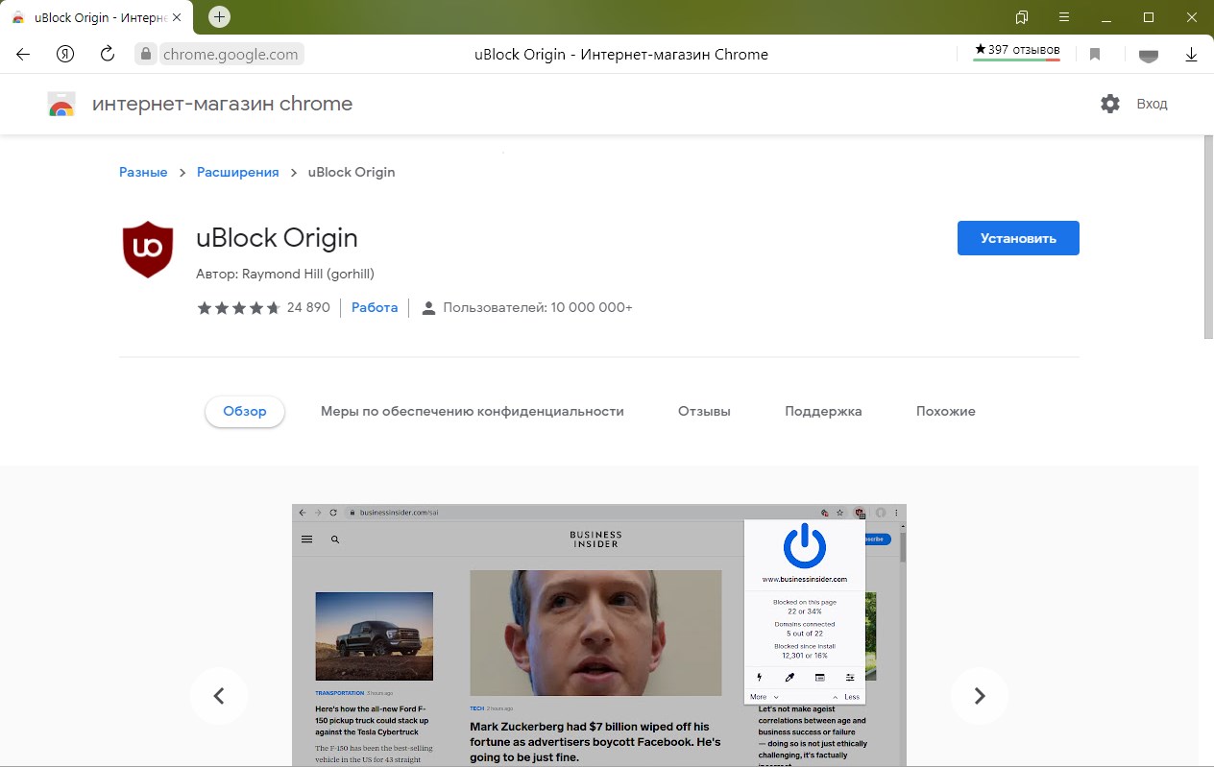Open a new tab with plus button

(x=219, y=17)
